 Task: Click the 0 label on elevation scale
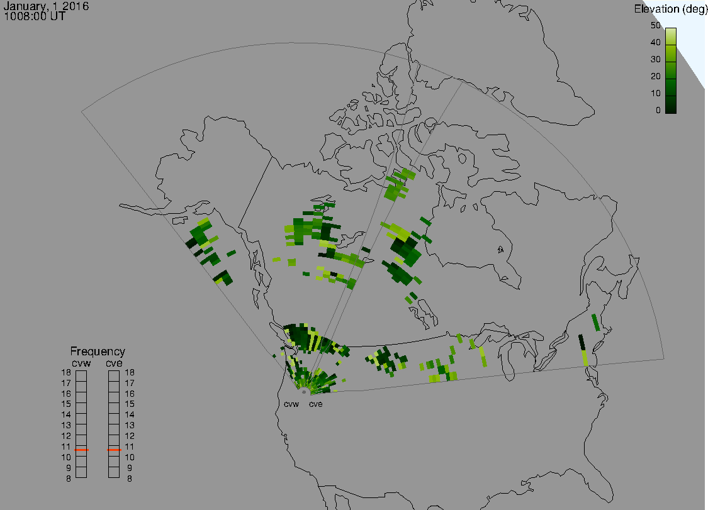658,111
